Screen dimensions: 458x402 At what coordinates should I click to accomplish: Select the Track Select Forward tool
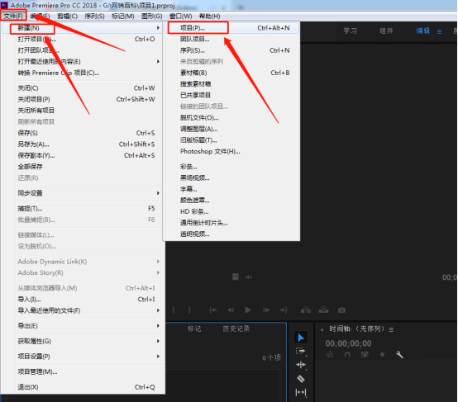[x=301, y=351]
